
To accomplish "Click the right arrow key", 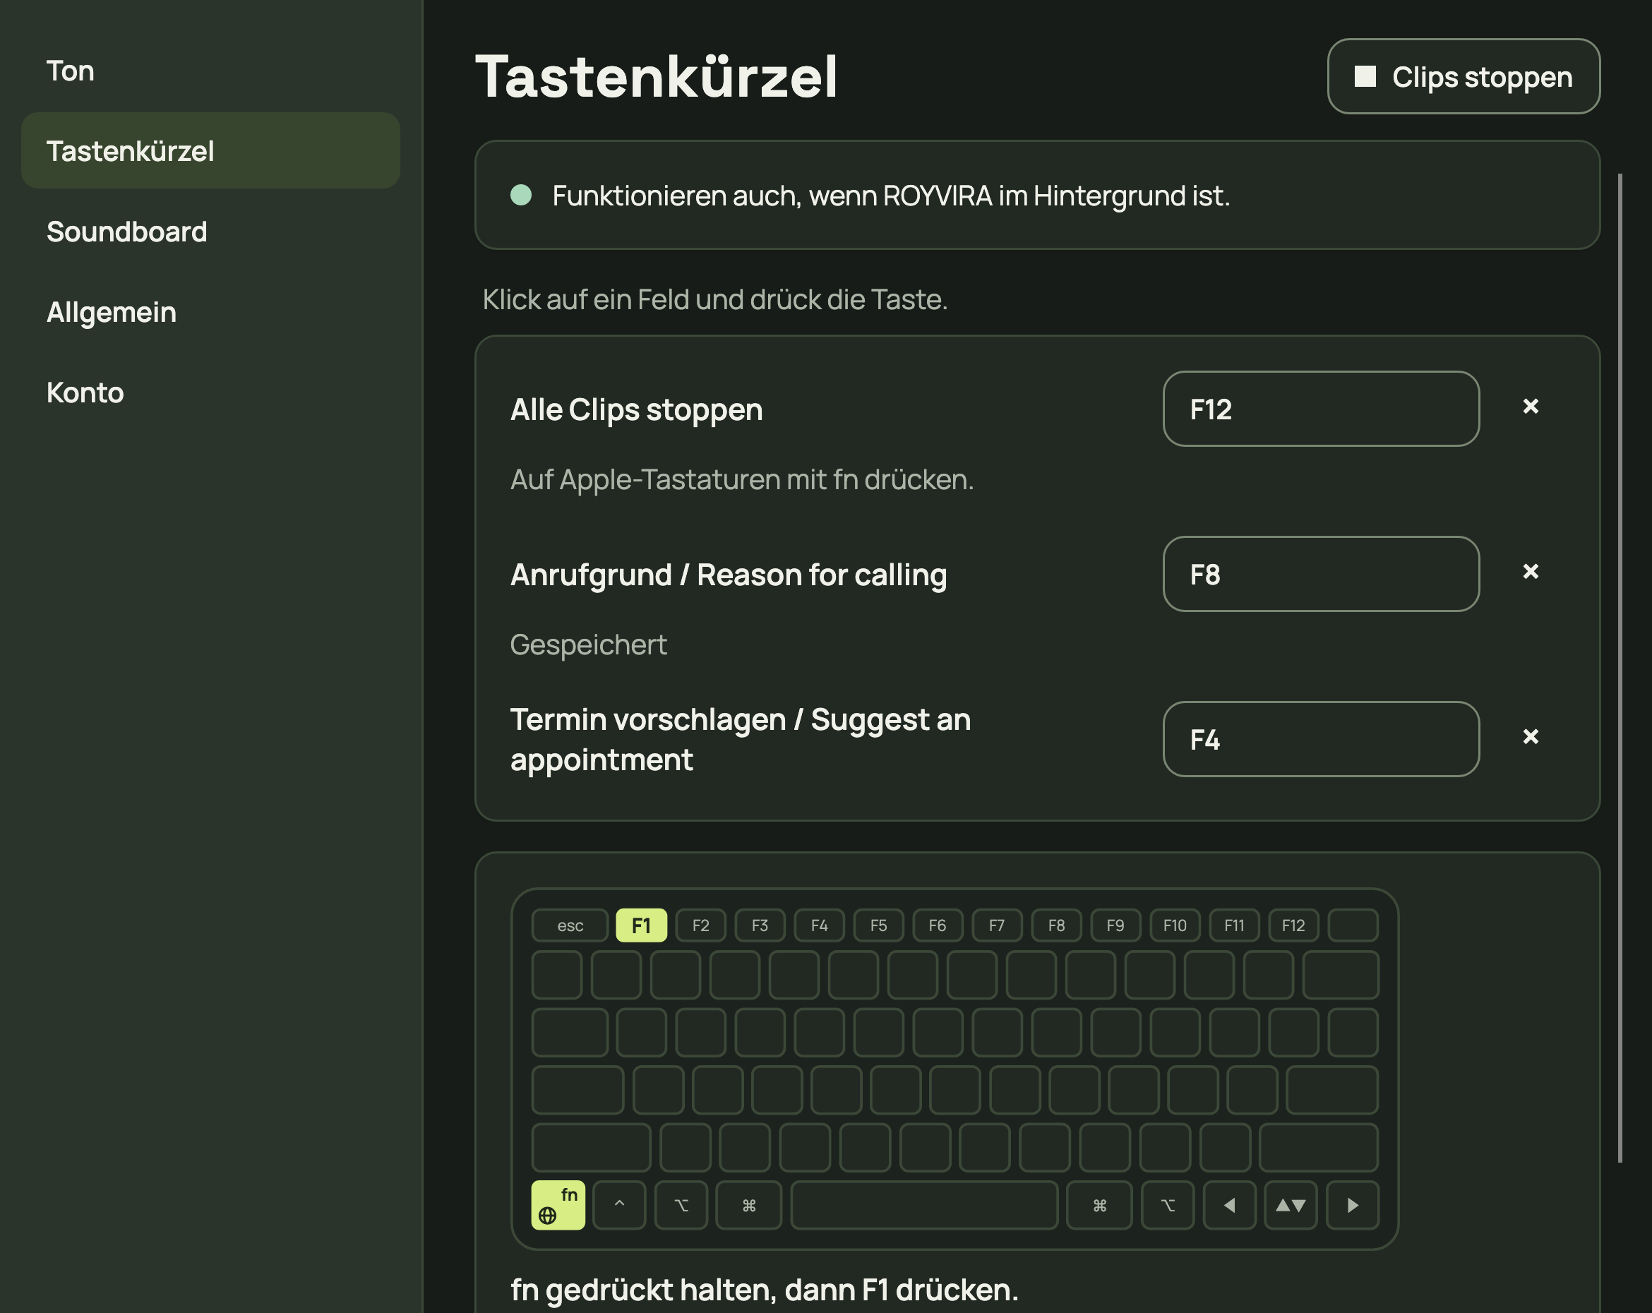I will pos(1353,1205).
